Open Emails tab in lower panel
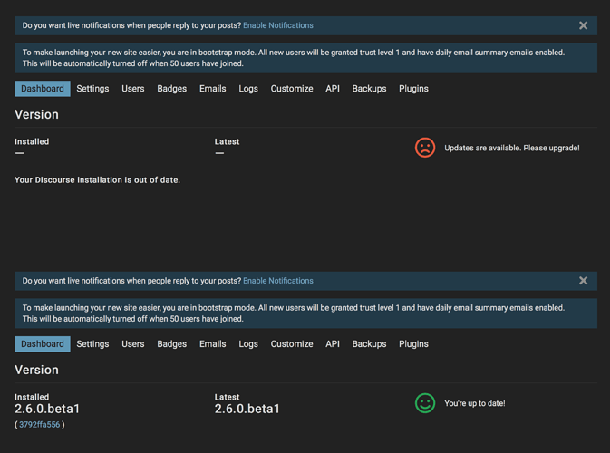610x453 pixels. [213, 344]
